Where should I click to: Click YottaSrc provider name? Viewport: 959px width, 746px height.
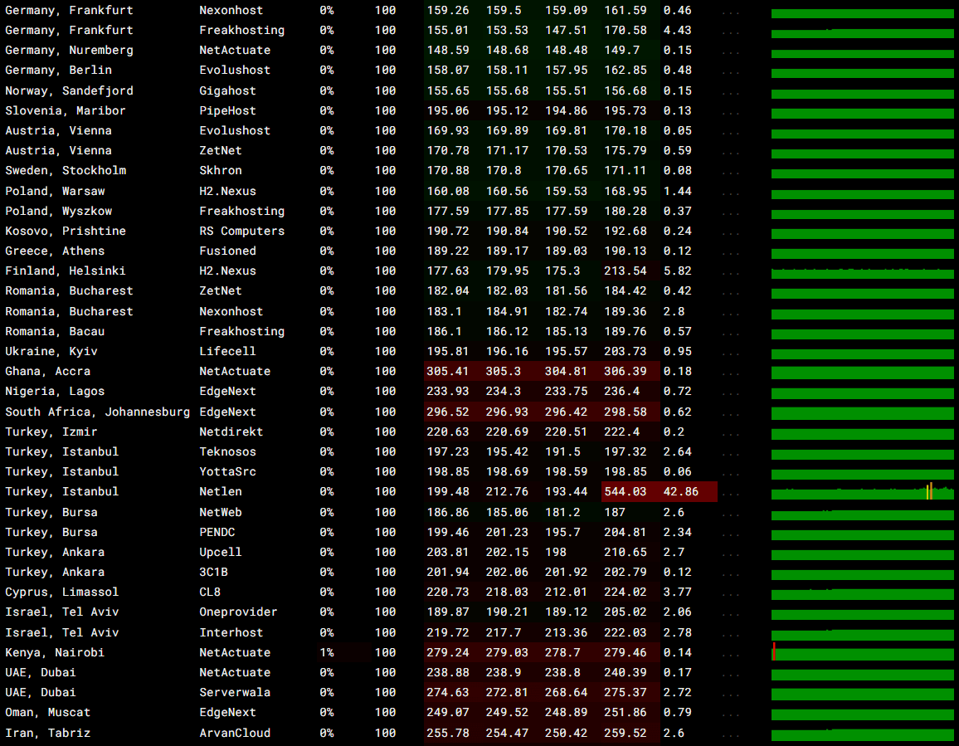pos(227,472)
